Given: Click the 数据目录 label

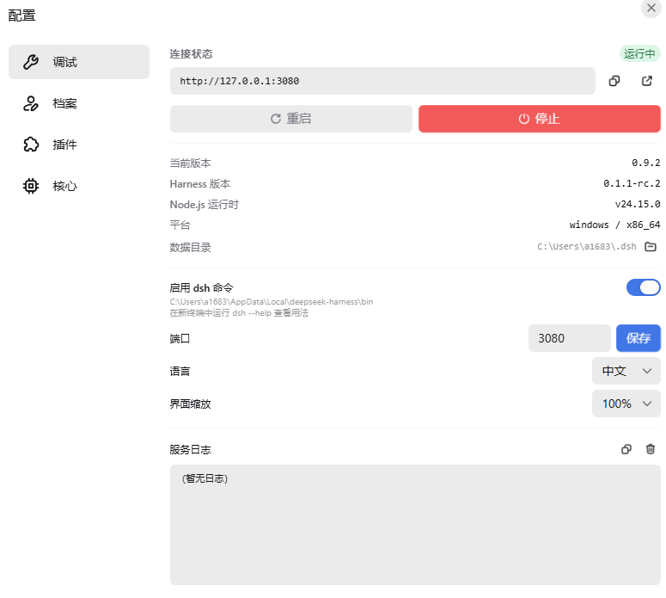Looking at the screenshot, I should pyautogui.click(x=190, y=247).
